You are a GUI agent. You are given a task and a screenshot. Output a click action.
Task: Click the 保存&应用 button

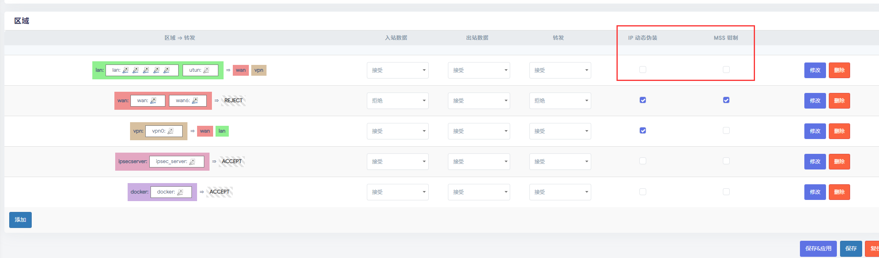click(818, 248)
